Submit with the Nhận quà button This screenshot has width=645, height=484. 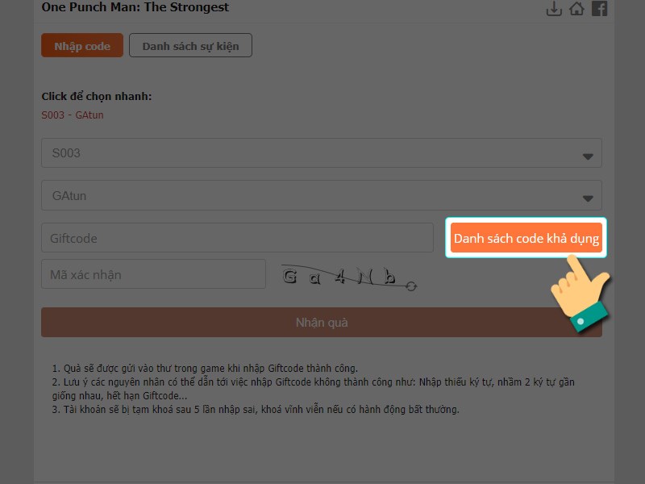[x=322, y=322]
